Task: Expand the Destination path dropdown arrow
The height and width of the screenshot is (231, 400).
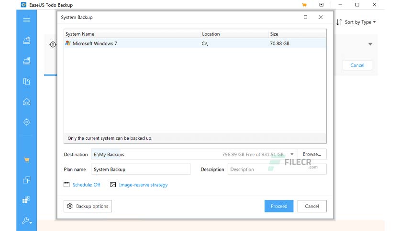Action: coord(292,154)
